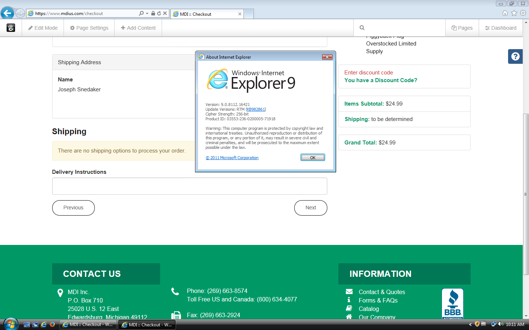Image resolution: width=529 pixels, height=330 pixels.
Task: Open the Forms & FAQs footer link
Action: (x=378, y=300)
